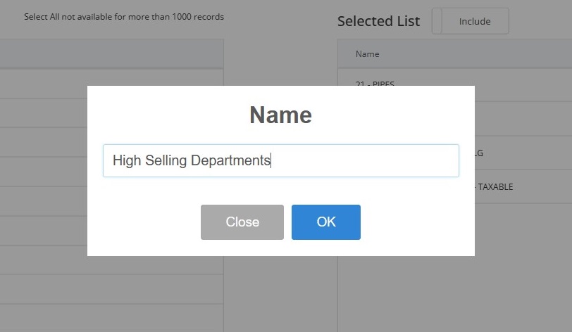Screen dimensions: 572x332
Task: Select the row ending in LG
Action: pyautogui.click(x=523, y=153)
